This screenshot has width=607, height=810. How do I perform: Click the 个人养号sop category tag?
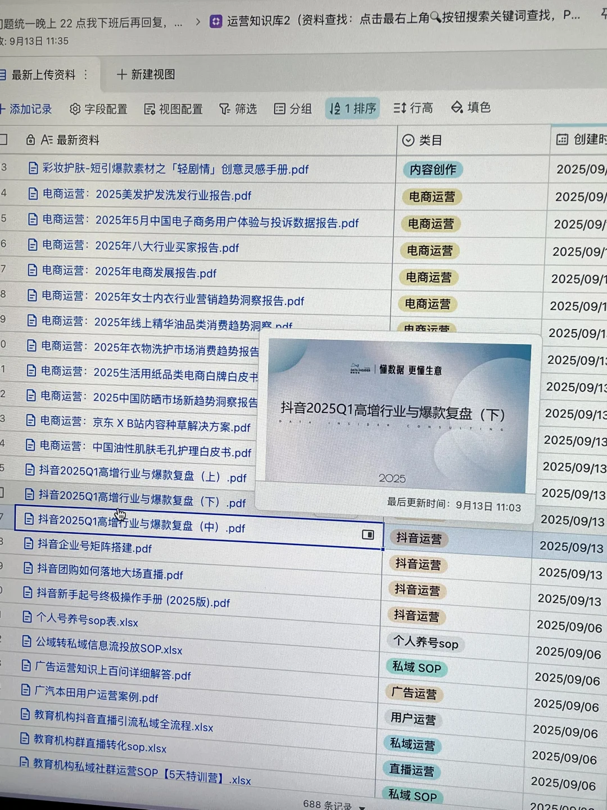tap(425, 642)
